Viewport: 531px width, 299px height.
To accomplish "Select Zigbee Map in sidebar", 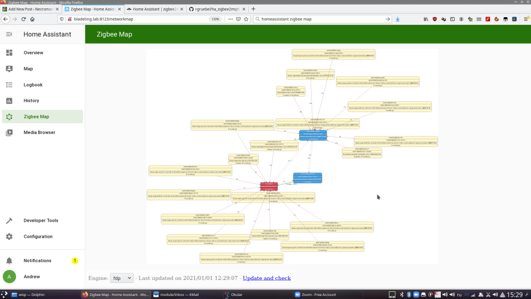I will tap(43, 117).
